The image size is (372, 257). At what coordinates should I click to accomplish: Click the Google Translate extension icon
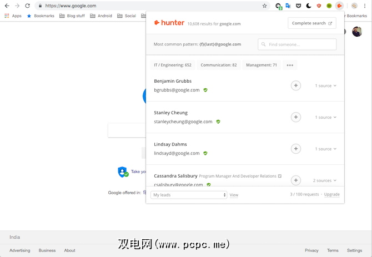288,6
